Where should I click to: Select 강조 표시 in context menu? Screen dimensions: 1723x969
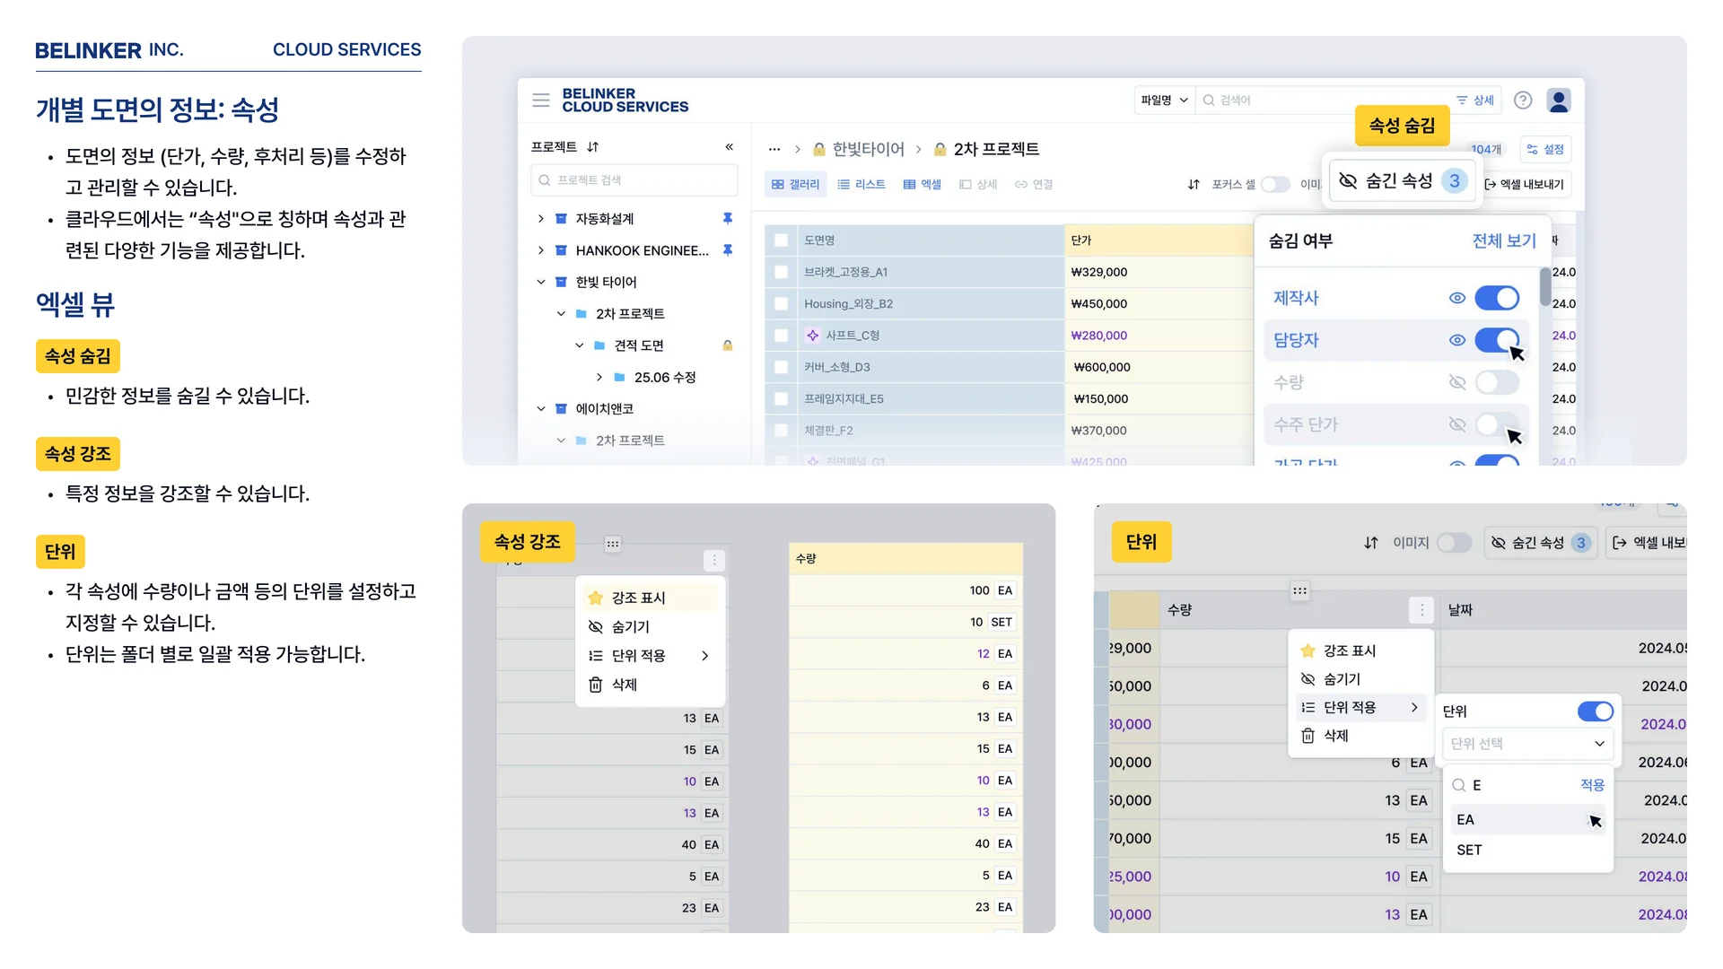(638, 598)
